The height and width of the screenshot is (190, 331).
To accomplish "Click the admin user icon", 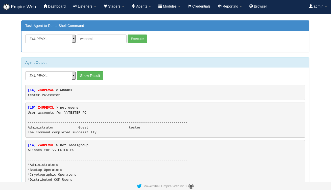I will (311, 6).
